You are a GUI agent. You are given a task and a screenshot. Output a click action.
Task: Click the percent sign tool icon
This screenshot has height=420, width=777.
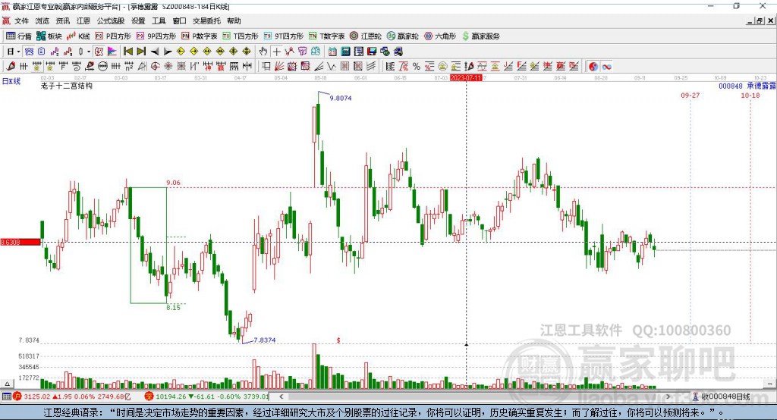(417, 67)
